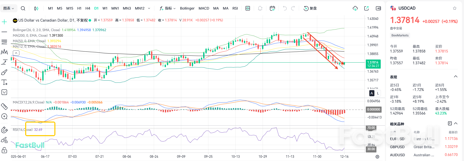Image resolution: width=464 pixels, height=161 pixels.
Task: Open the cloud save/sync icon
Action: tap(355, 8)
